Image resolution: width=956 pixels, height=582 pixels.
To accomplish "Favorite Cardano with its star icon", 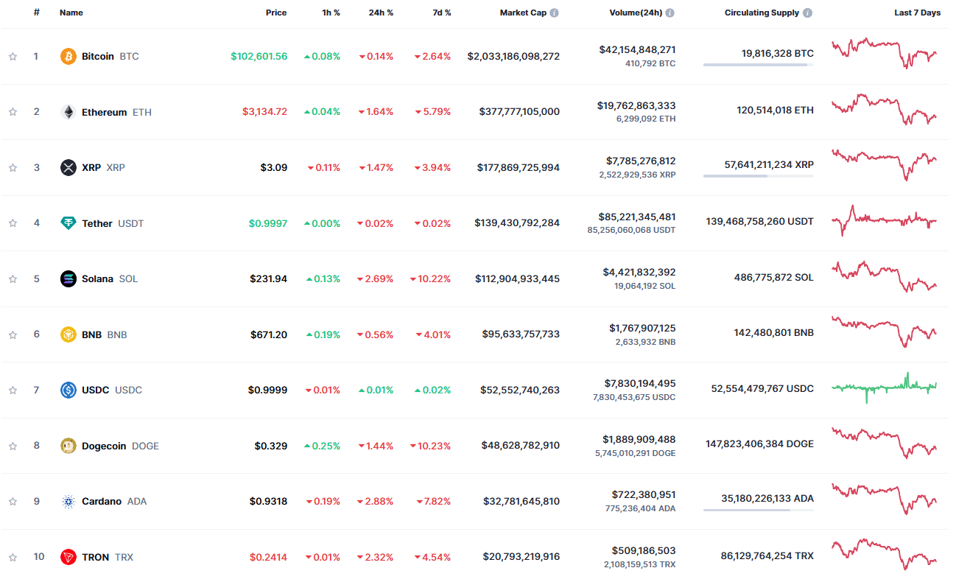I will [x=13, y=502].
